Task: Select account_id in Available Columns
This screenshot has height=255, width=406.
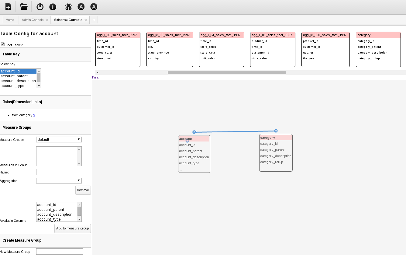Action: pyautogui.click(x=57, y=205)
